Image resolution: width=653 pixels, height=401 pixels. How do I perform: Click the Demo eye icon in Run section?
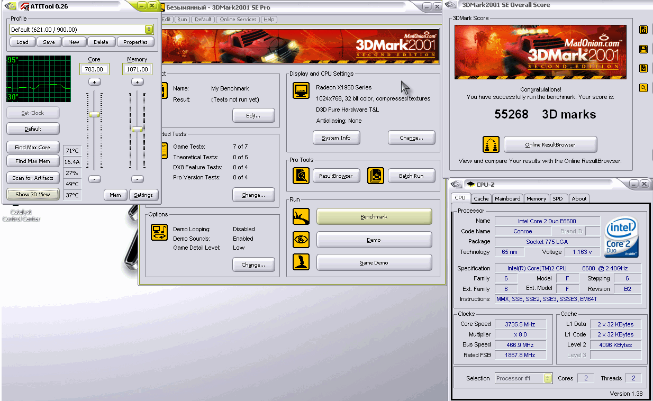pyautogui.click(x=301, y=240)
